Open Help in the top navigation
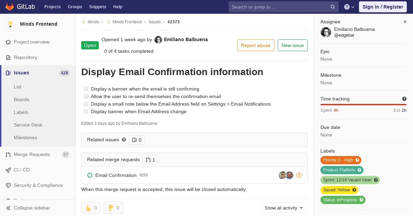413x216 pixels. pos(118,7)
